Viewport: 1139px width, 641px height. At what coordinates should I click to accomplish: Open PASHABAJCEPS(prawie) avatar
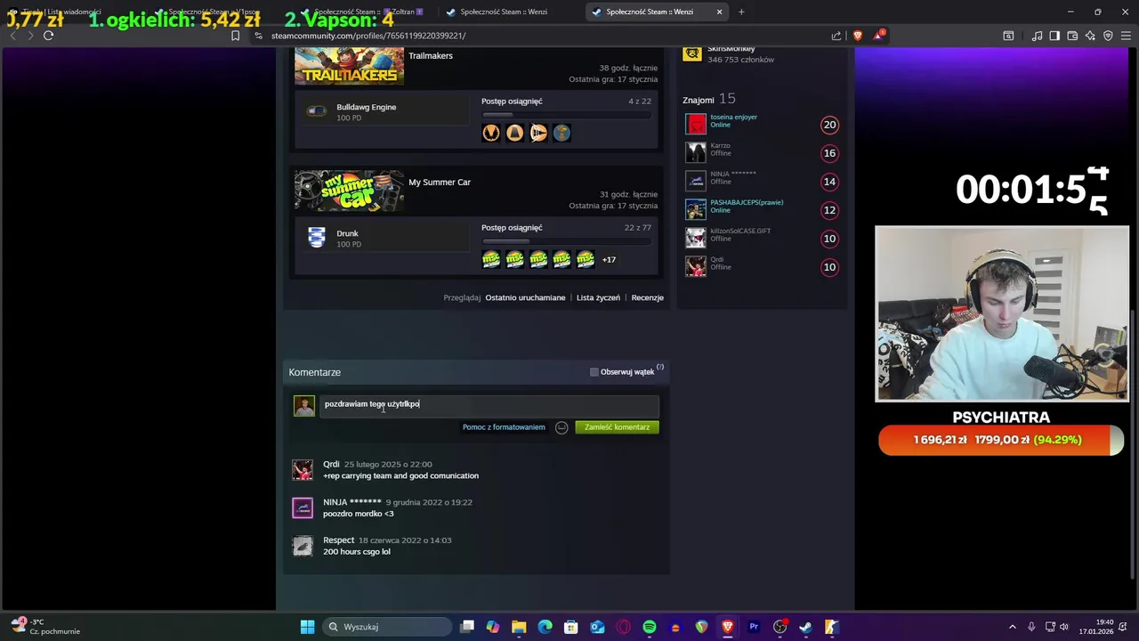click(696, 209)
